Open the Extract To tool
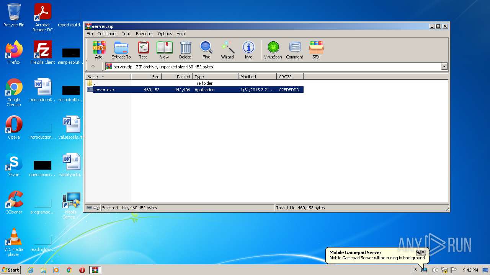Image resolution: width=490 pixels, height=275 pixels. tap(121, 50)
